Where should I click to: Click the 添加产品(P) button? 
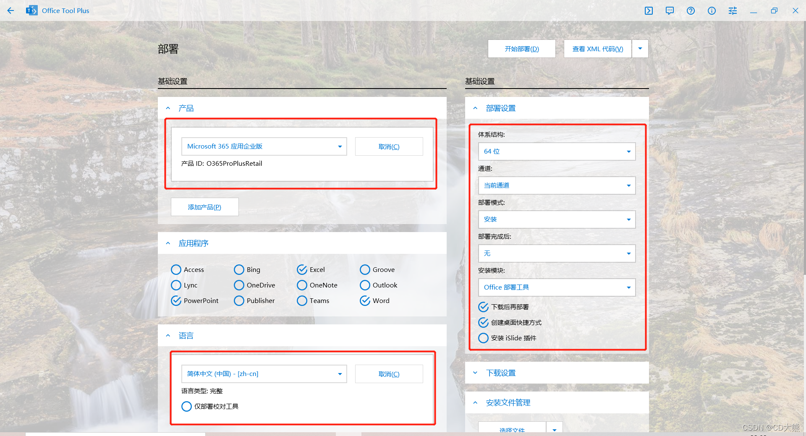coord(205,207)
